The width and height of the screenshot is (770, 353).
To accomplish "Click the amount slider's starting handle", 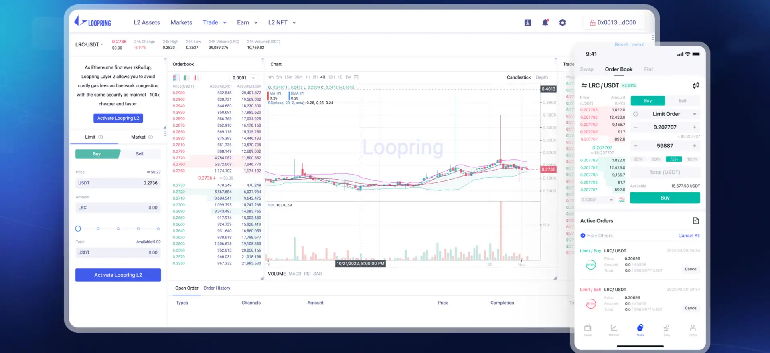I will (x=78, y=228).
